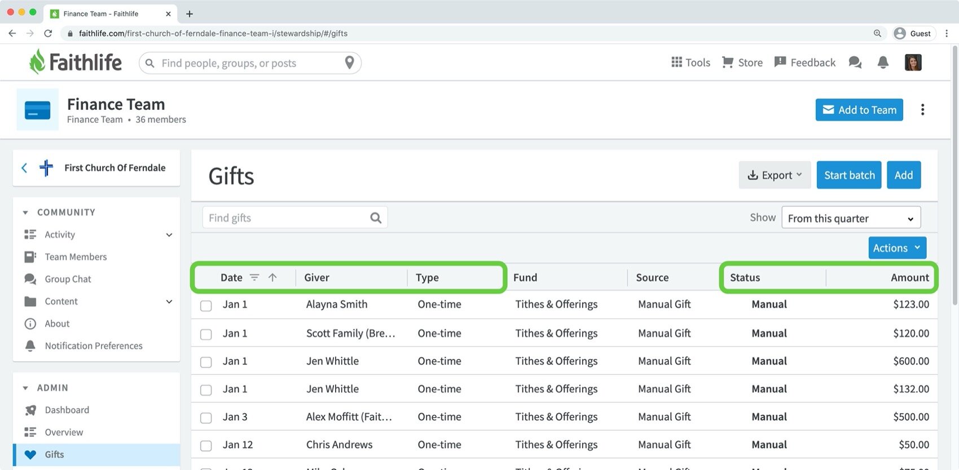Screen dimensions: 959x470
Task: Click the Find gifts magnifier icon
Action: pyautogui.click(x=376, y=218)
